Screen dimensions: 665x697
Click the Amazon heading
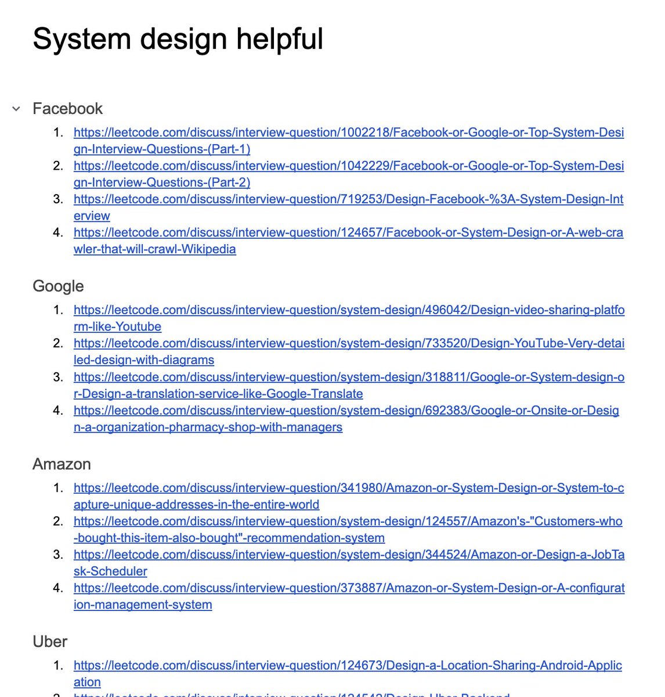click(62, 464)
